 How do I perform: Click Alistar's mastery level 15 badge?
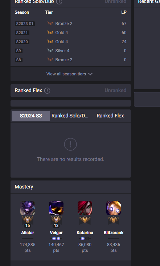[28, 225]
